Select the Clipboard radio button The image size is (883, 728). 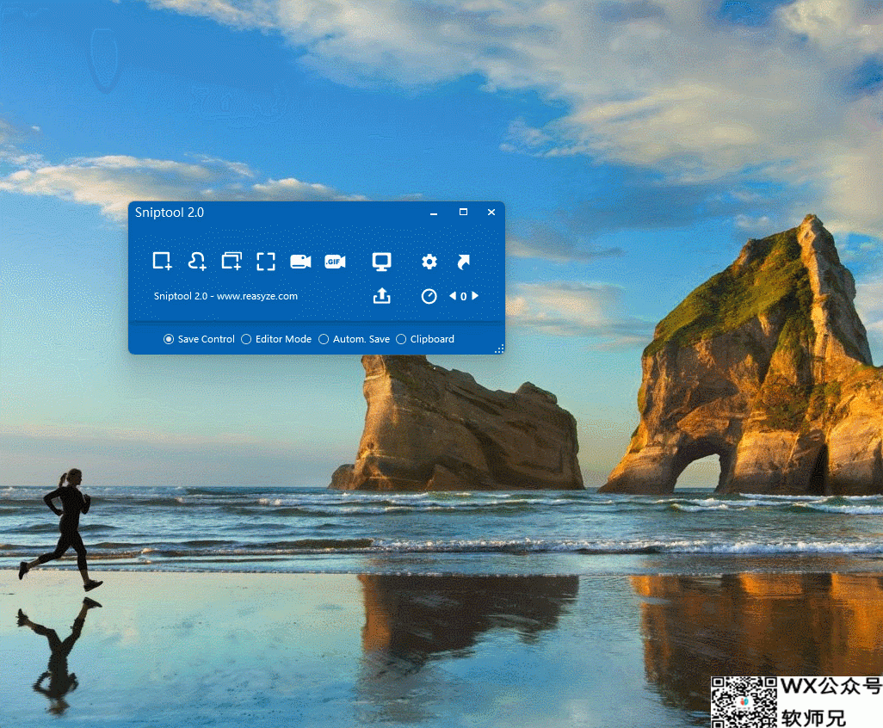(x=401, y=339)
